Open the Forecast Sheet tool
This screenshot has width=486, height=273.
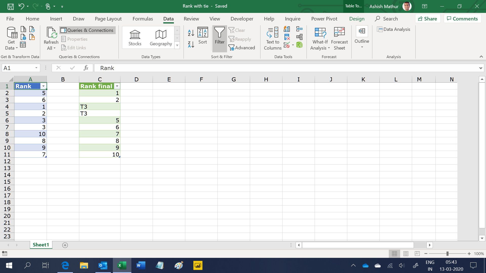(339, 38)
